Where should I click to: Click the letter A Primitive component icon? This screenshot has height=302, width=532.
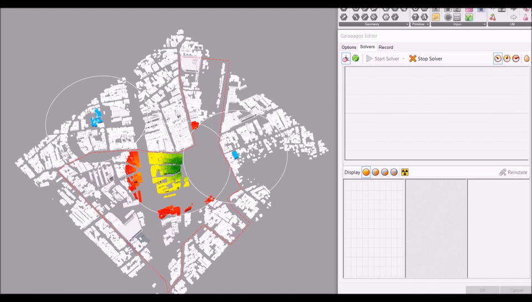(424, 17)
